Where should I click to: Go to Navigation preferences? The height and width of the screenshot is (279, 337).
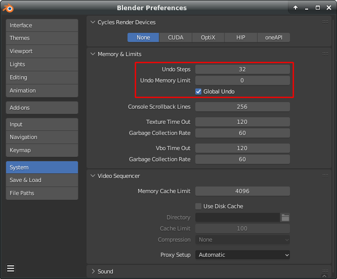42,137
